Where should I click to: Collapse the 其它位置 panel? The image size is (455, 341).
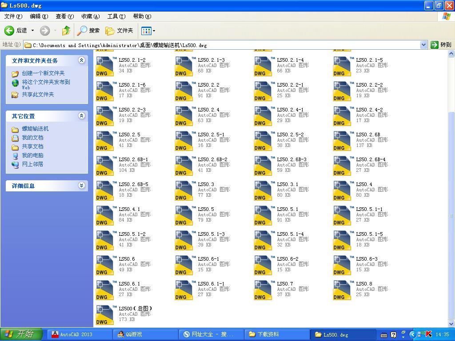pos(81,116)
